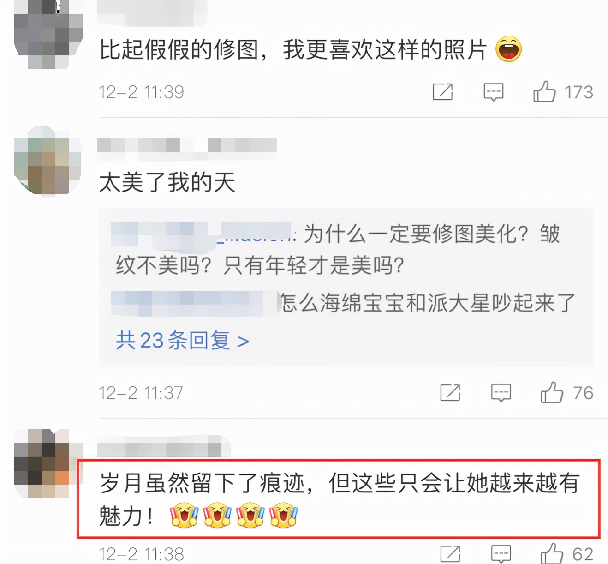Like the comment with 62 likes
The image size is (608, 564).
[552, 553]
